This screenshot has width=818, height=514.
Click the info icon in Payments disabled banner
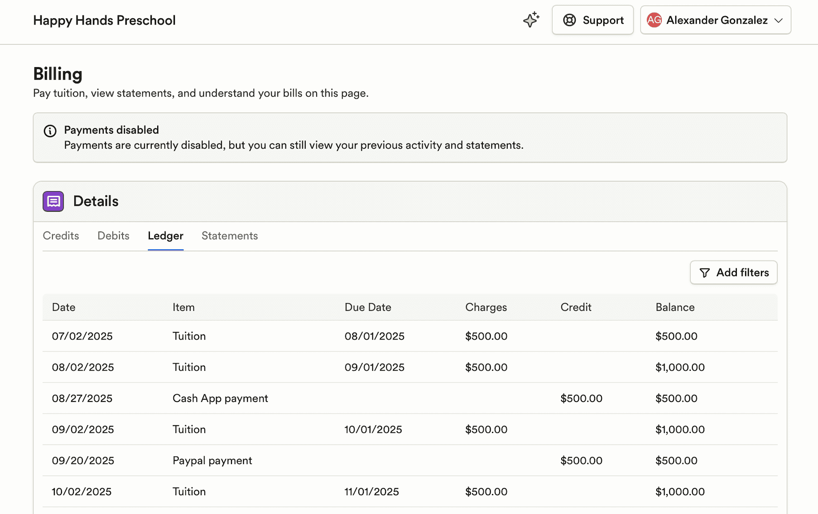[50, 131]
